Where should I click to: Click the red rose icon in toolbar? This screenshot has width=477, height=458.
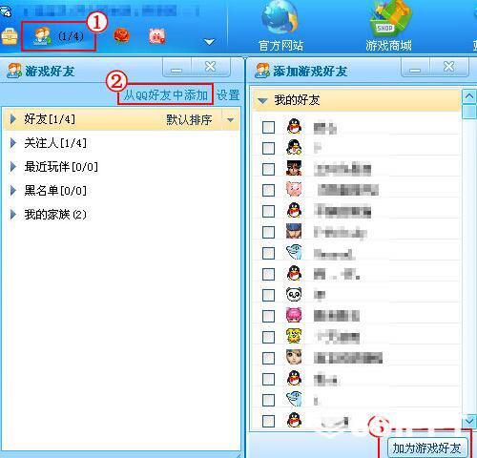point(121,35)
